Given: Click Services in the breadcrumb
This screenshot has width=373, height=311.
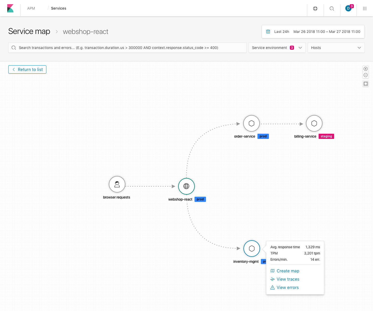Looking at the screenshot, I should coord(59,8).
